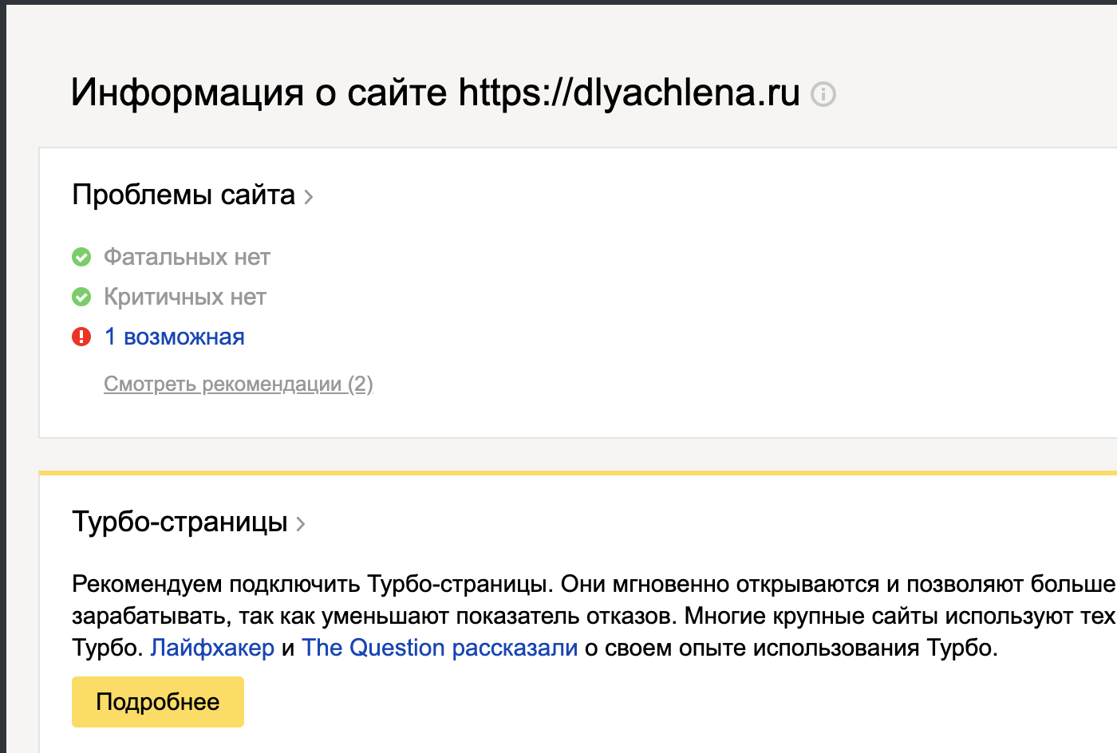Select the Критичных нет status text
This screenshot has height=753, width=1117.
(185, 297)
